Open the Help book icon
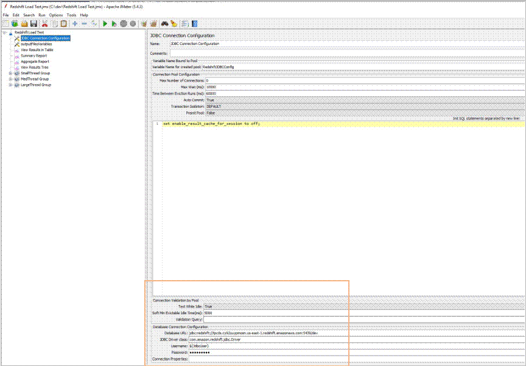Viewport: 526px width, 366px height. click(x=195, y=24)
